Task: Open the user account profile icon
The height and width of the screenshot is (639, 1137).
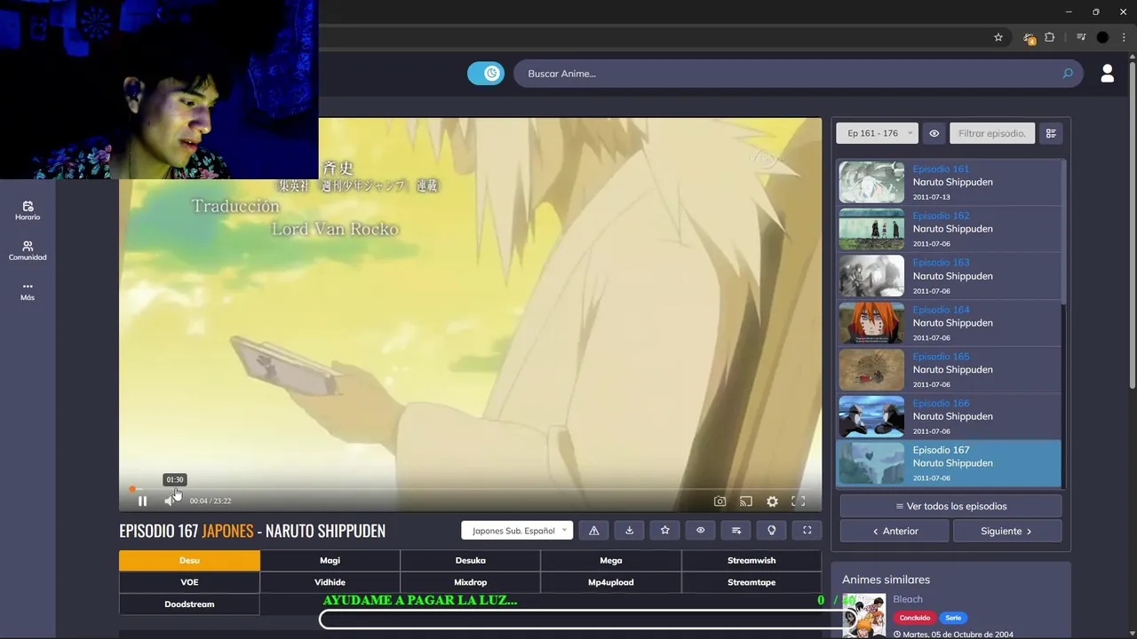Action: coord(1107,74)
